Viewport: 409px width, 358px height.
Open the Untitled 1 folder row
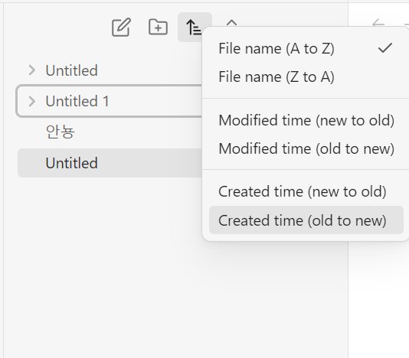click(x=110, y=101)
